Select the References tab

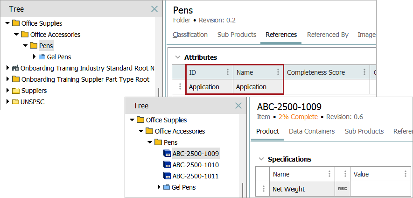point(281,35)
